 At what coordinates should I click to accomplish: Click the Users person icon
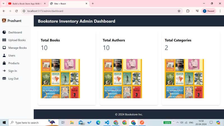pyautogui.click(x=4, y=55)
